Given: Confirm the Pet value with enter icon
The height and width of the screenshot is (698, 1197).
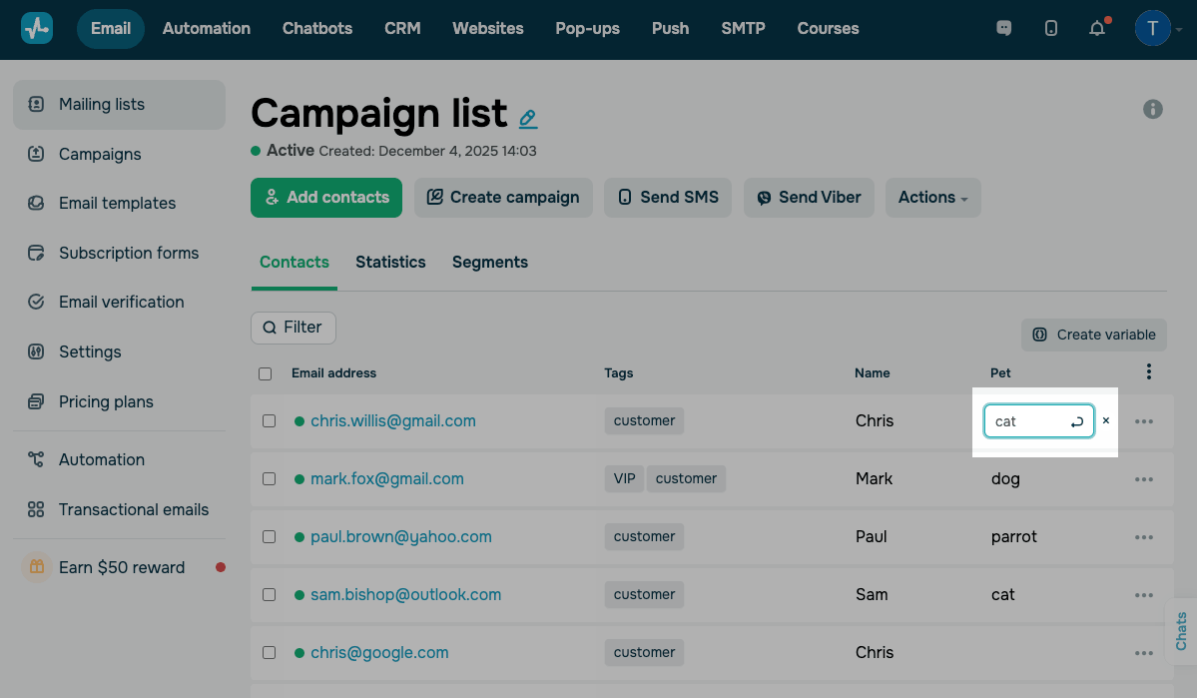Looking at the screenshot, I should pos(1077,422).
